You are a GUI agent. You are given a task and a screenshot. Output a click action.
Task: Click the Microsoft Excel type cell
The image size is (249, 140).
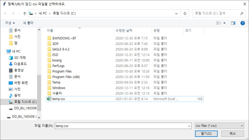166,99
